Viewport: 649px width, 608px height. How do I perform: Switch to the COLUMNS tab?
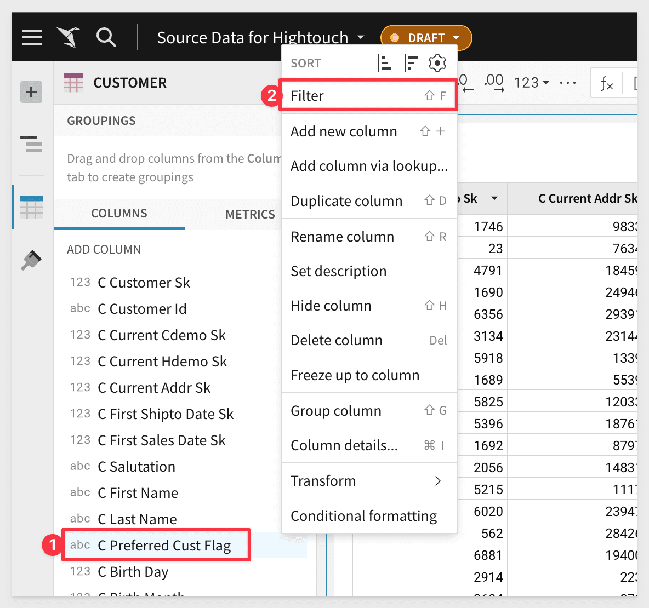[x=119, y=214]
